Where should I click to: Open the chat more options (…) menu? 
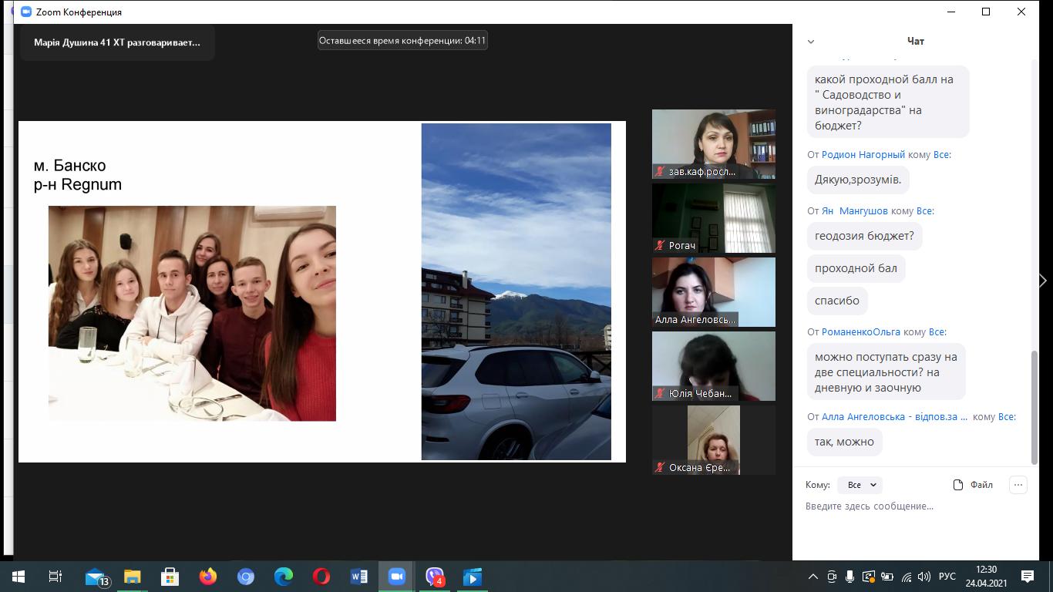pos(1018,485)
